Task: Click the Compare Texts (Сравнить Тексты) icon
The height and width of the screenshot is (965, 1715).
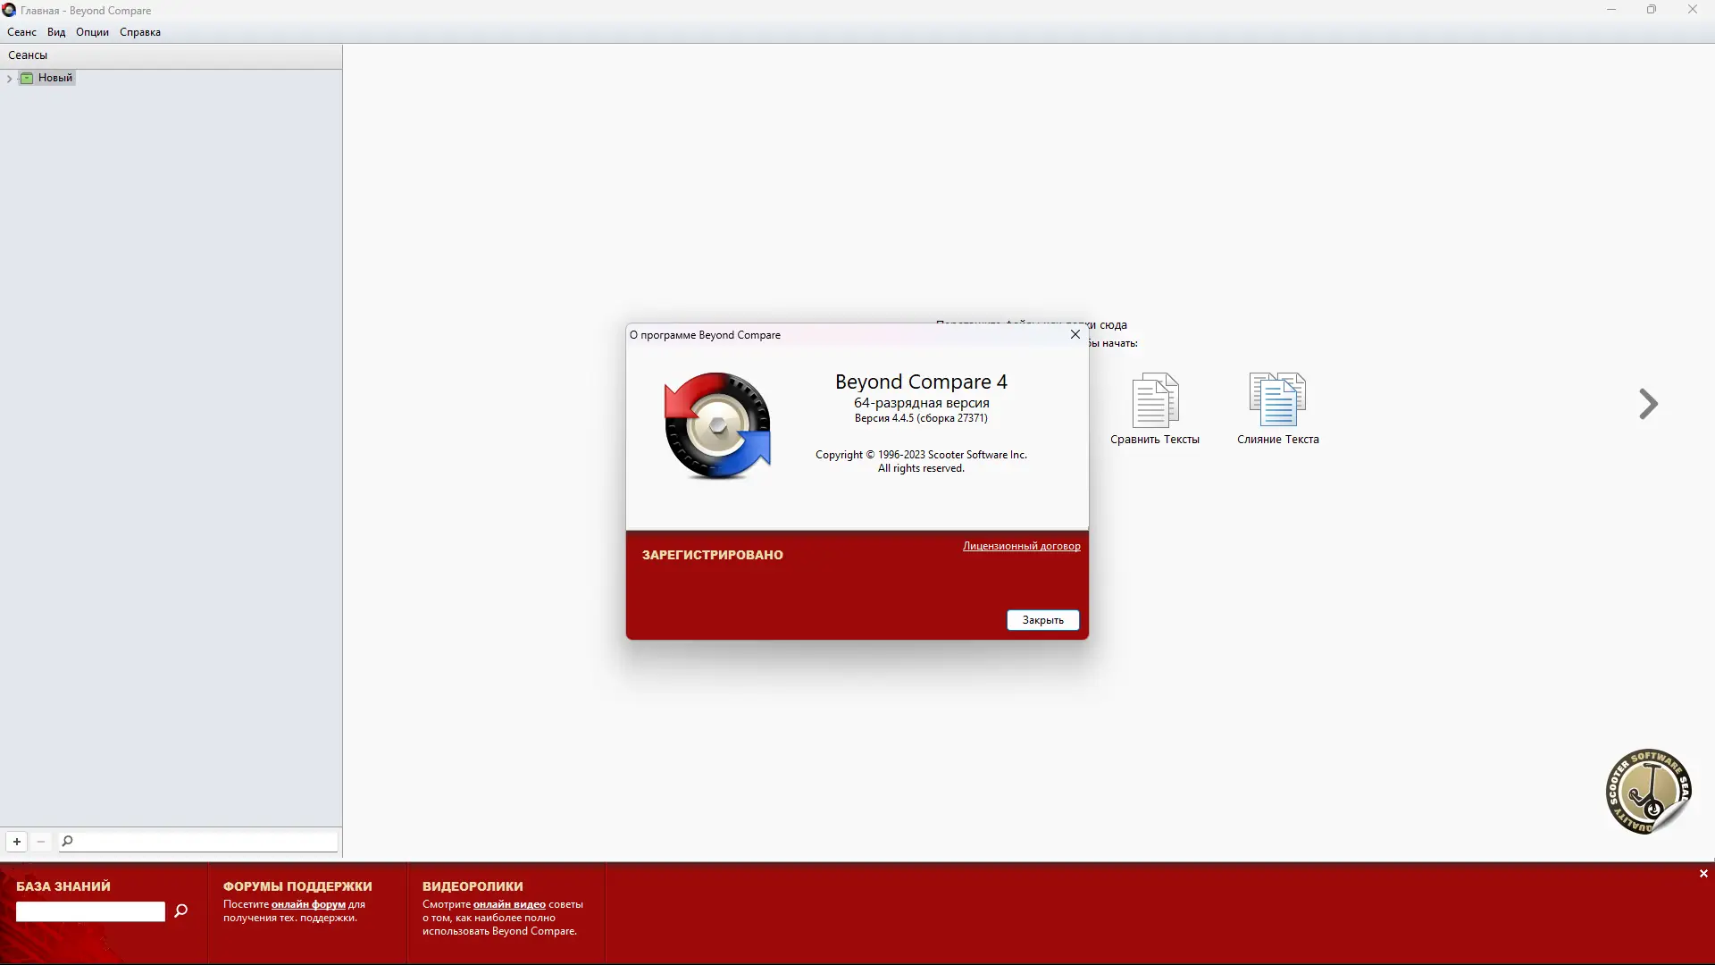Action: 1155,400
